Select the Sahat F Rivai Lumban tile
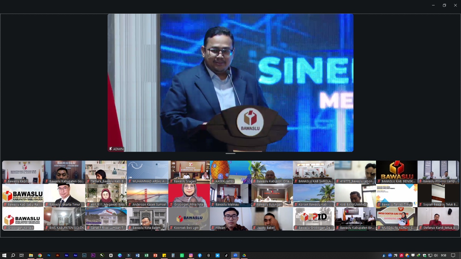Screen dimensions: 461x259 pos(106,219)
